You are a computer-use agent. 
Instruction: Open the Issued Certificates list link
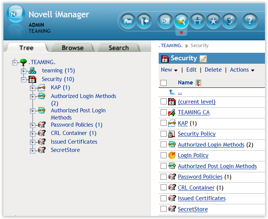pyautogui.click(x=202, y=198)
